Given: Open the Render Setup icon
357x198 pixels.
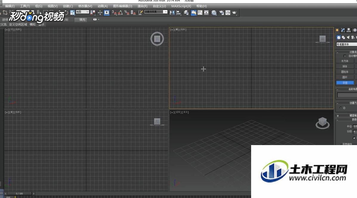Looking at the screenshot, I should 221,13.
